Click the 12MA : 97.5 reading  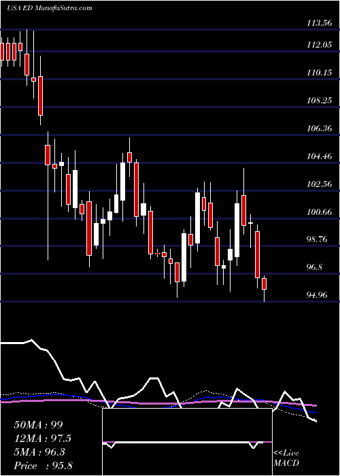[44, 439]
